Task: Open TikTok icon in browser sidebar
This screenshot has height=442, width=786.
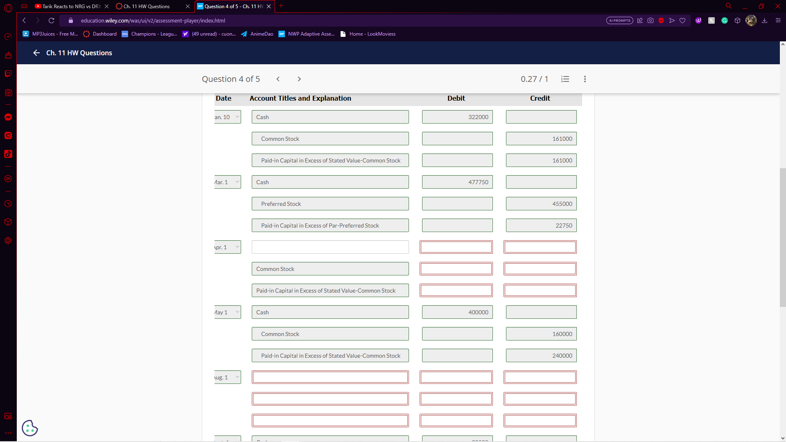Action: [x=8, y=154]
